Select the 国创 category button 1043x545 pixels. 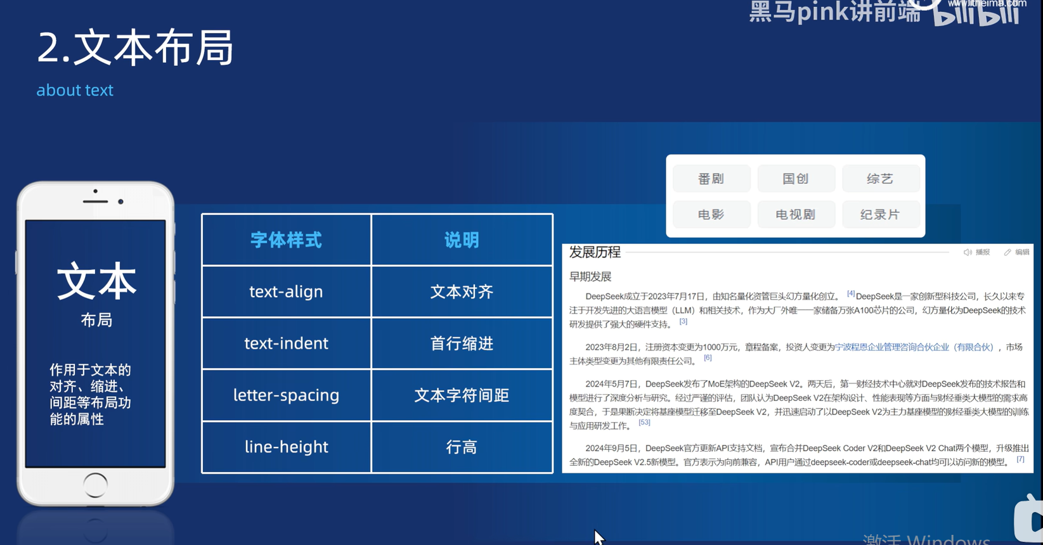[x=796, y=179]
